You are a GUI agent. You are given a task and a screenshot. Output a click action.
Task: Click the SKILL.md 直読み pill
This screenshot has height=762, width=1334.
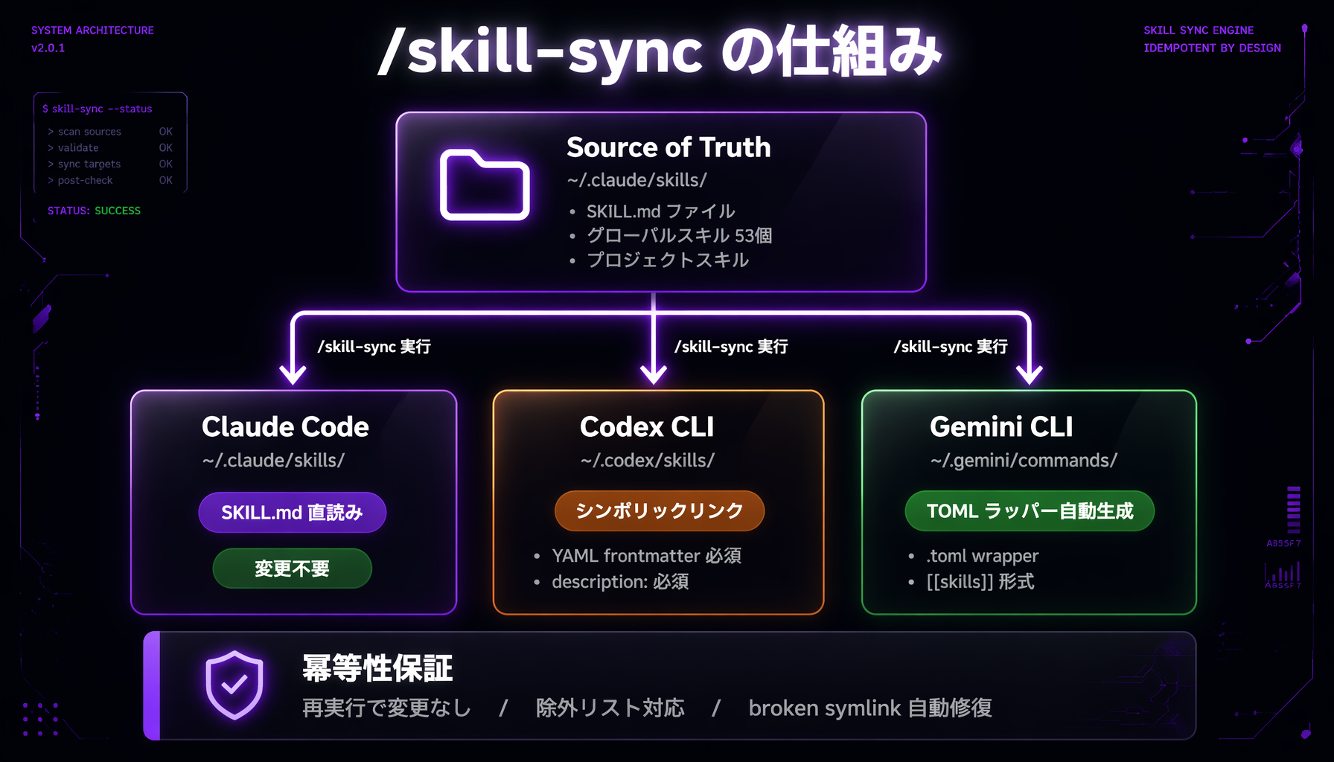point(293,512)
